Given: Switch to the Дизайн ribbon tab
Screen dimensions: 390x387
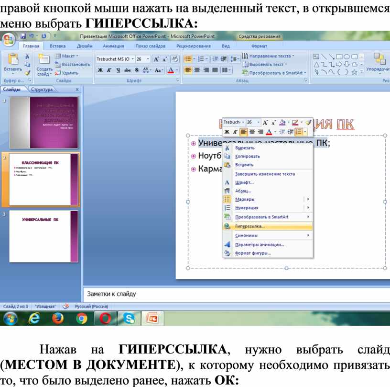Looking at the screenshot, I should click(x=85, y=46).
